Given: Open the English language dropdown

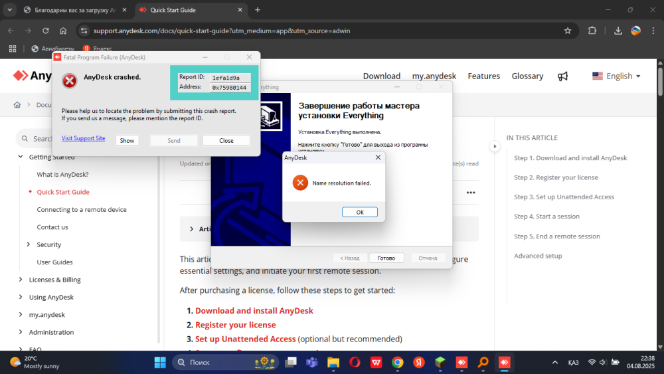Looking at the screenshot, I should (x=616, y=76).
